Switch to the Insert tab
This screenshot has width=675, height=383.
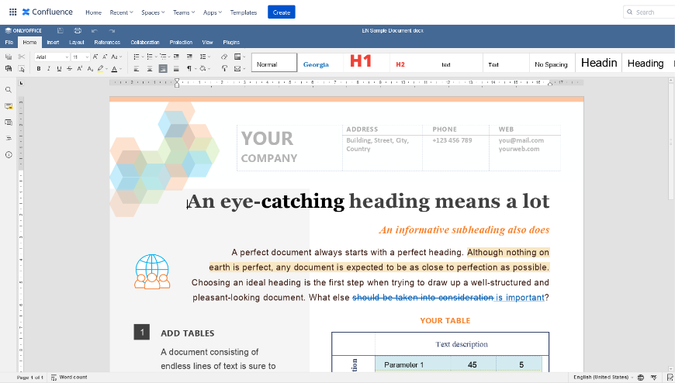coord(53,43)
